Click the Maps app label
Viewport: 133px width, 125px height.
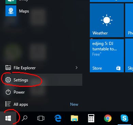pos(24,11)
